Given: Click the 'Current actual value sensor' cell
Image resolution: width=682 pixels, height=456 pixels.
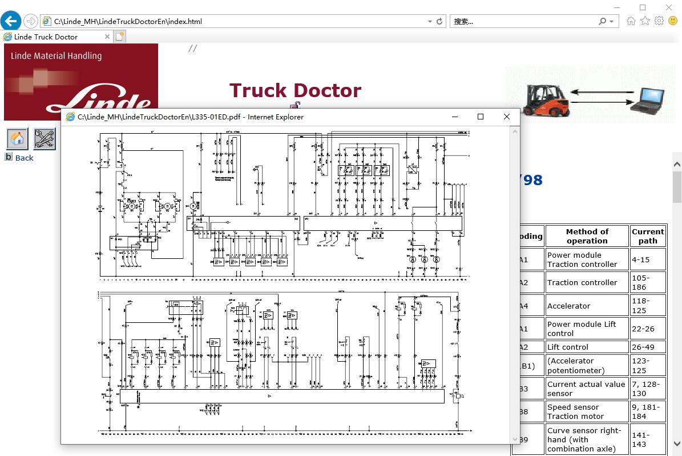Looking at the screenshot, I should coord(587,389).
